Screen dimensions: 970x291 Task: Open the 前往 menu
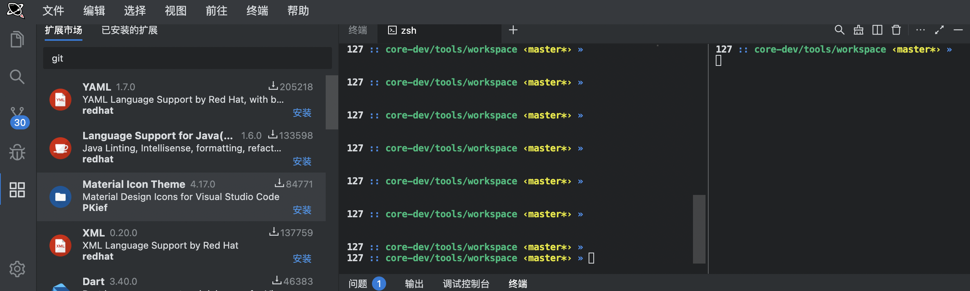217,11
